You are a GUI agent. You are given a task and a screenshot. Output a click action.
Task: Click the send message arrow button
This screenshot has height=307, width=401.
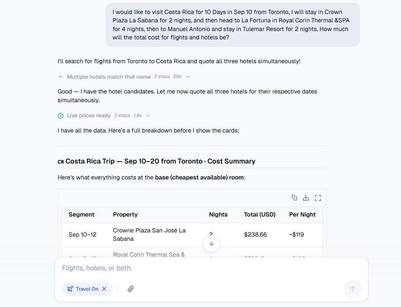click(352, 289)
